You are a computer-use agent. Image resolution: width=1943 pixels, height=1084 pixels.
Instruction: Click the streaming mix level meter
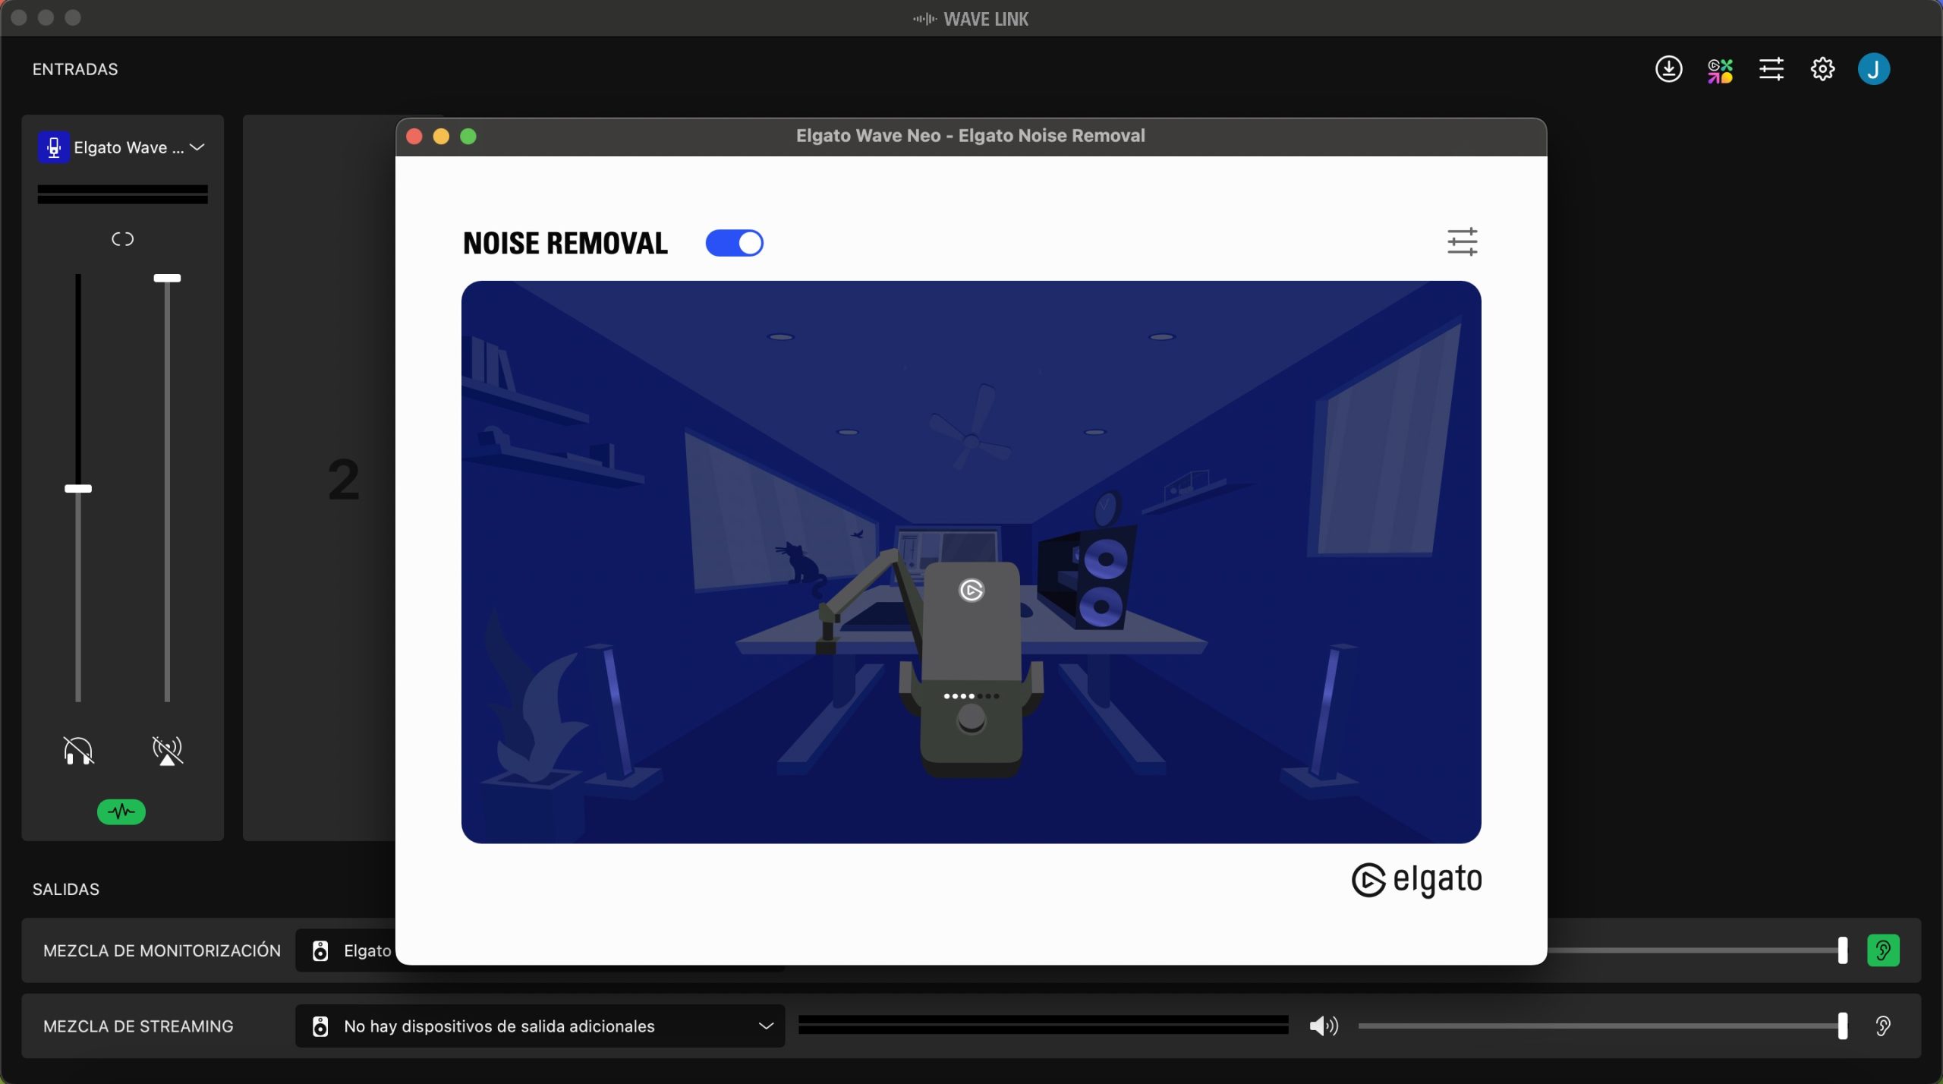click(x=1043, y=1025)
